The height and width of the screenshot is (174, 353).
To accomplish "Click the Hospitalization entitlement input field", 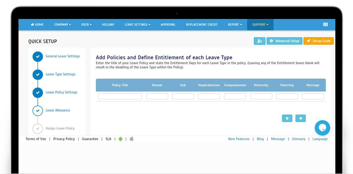I will (209, 96).
